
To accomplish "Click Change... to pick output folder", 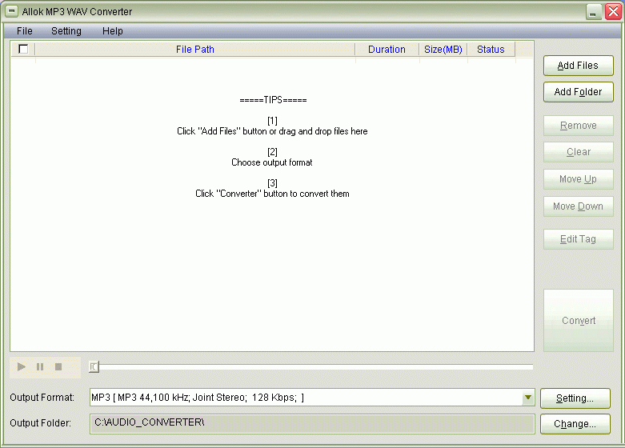I will [575, 424].
